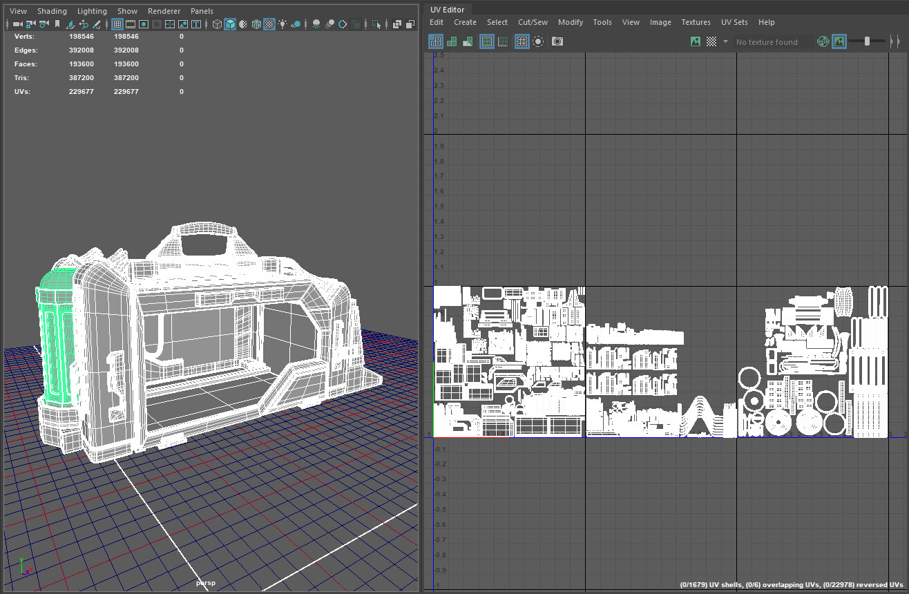Image resolution: width=909 pixels, height=594 pixels.
Task: Click the X-Ray Joints icon
Action: click(x=410, y=24)
